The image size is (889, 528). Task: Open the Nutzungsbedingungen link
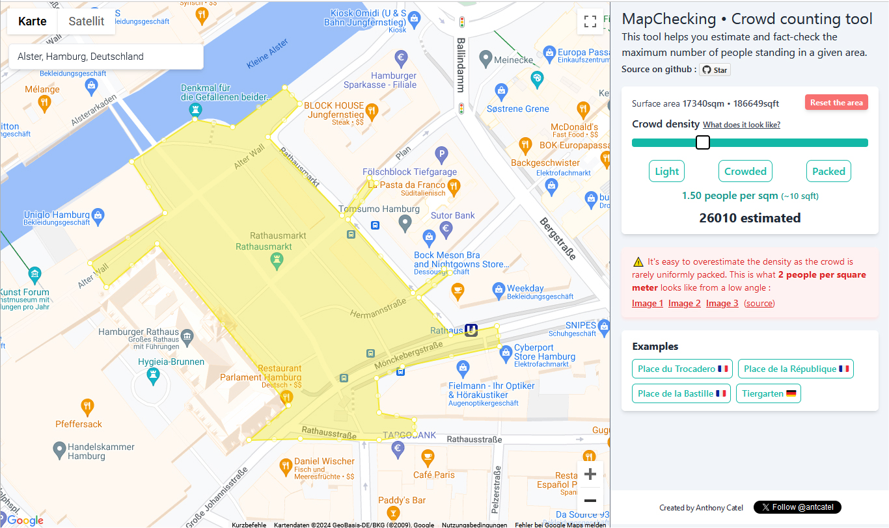tap(474, 525)
